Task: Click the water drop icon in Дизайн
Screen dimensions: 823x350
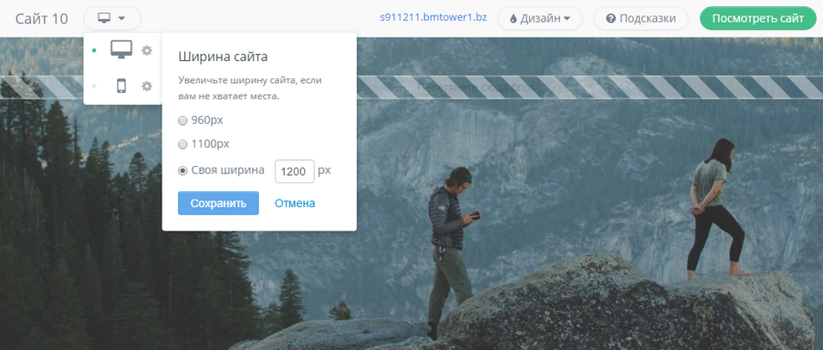Action: pyautogui.click(x=514, y=19)
